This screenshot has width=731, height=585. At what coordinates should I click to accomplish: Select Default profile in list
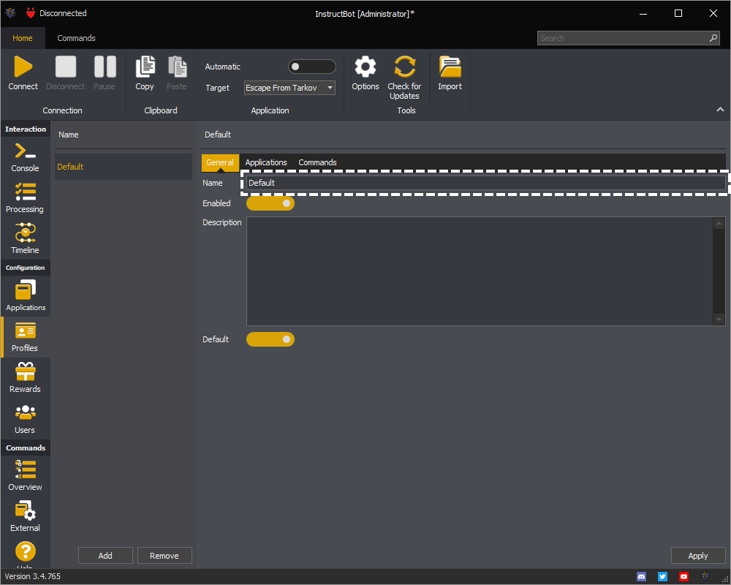coord(124,167)
